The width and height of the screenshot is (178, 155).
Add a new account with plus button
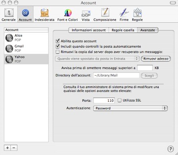(x=8, y=148)
